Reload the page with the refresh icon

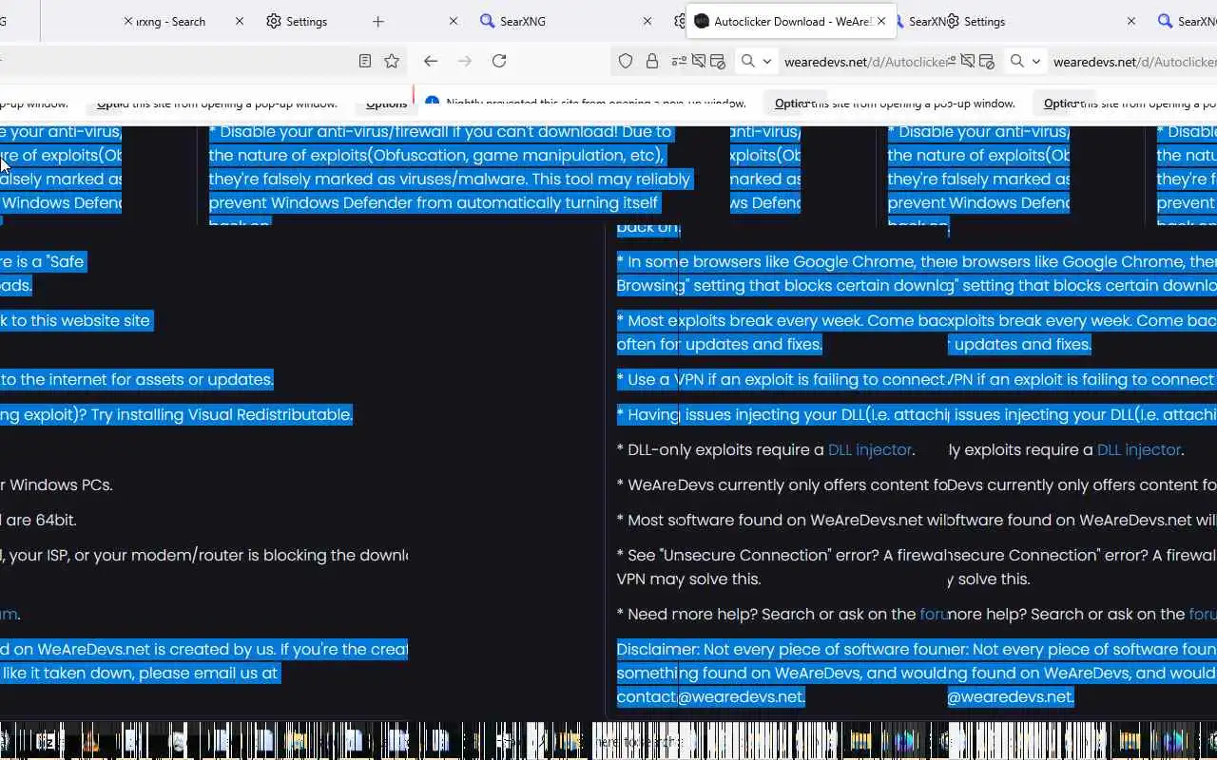pyautogui.click(x=499, y=61)
